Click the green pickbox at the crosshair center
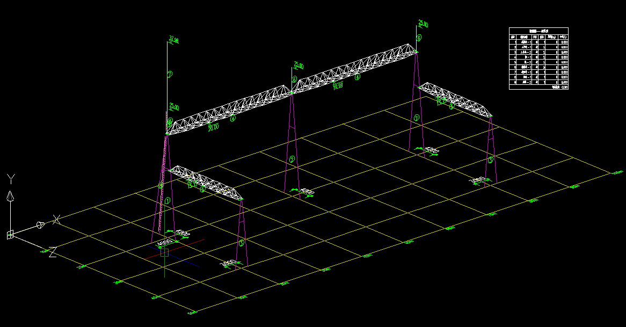Screen dimensions: 626x327 click(165, 253)
